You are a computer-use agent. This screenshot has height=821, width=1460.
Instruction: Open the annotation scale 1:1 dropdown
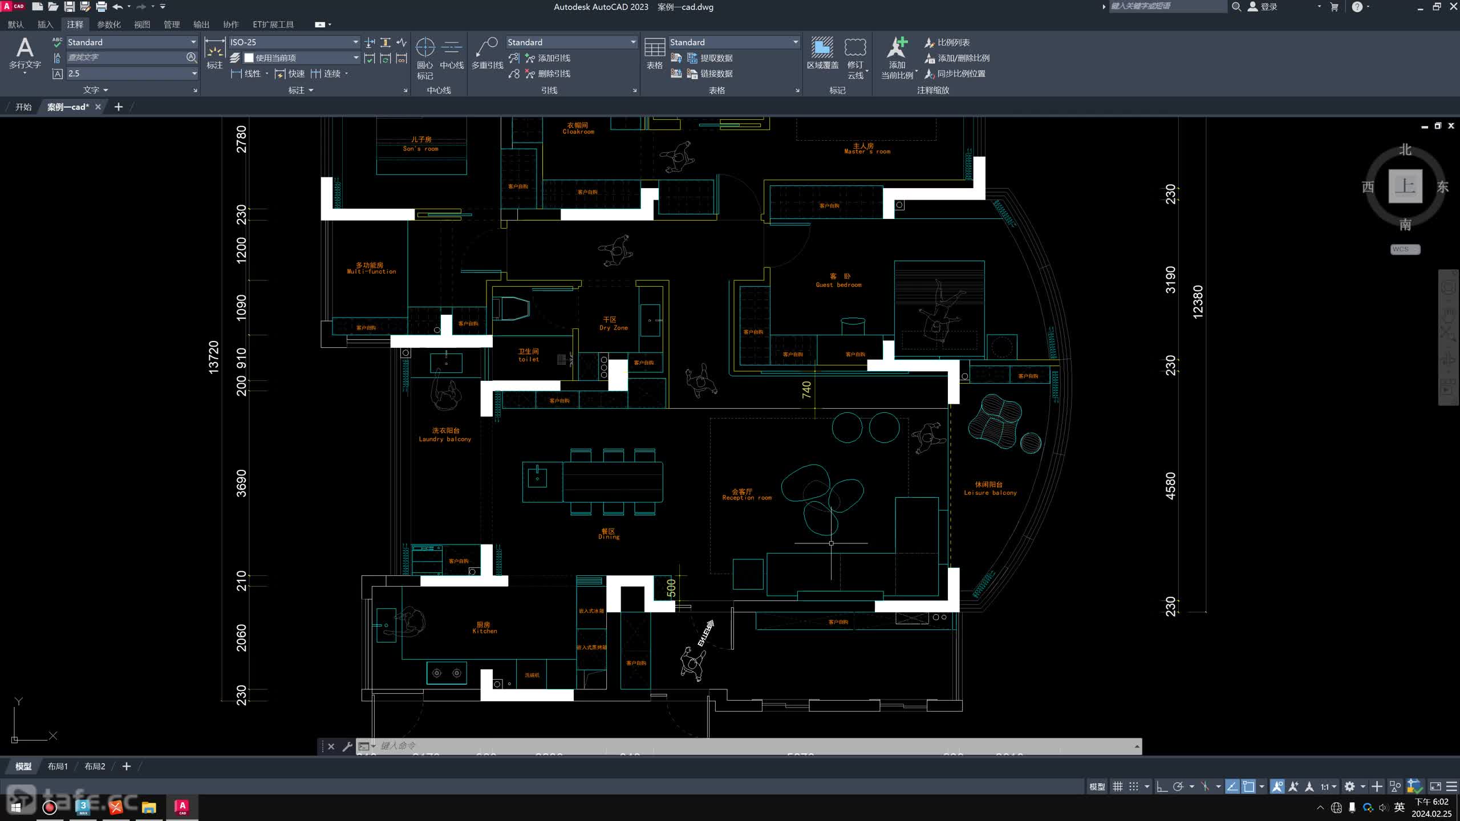coord(1328,787)
